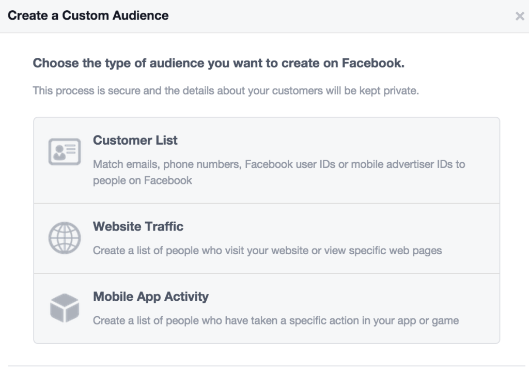Click the Customer List contact card icon

64,151
